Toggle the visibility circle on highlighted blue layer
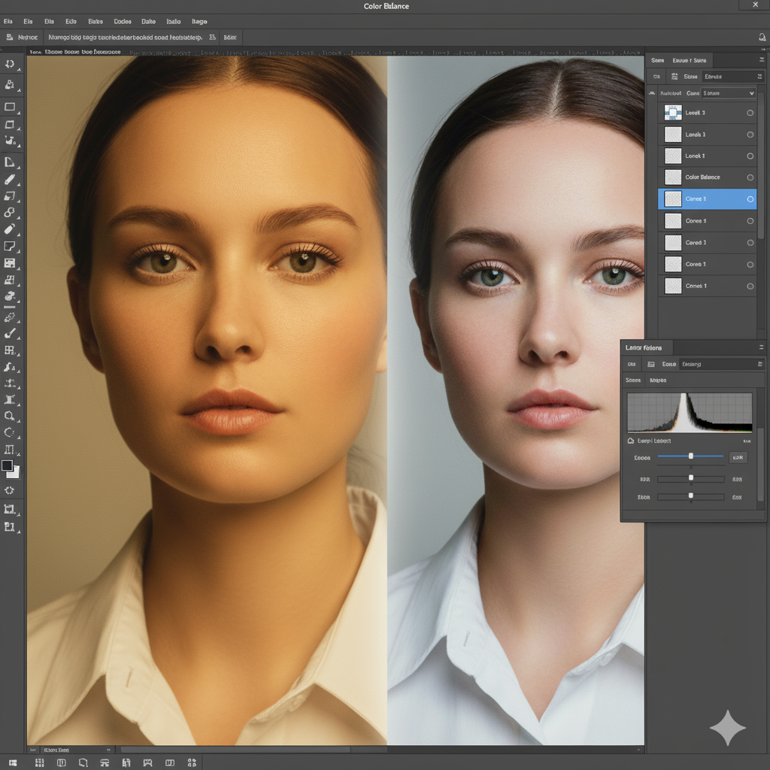The image size is (770, 770). click(750, 199)
